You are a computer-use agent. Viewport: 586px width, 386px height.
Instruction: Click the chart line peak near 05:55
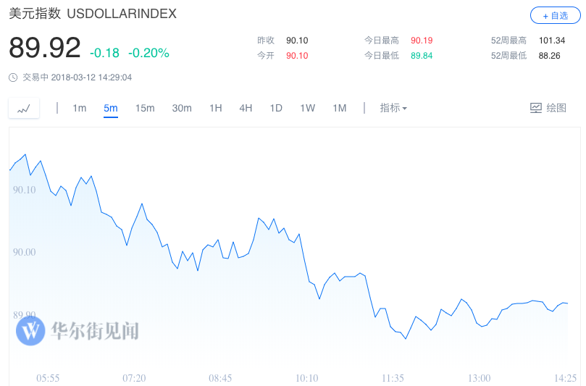click(x=25, y=154)
